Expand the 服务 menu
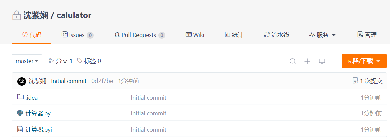This screenshot has height=140, width=390. pos(322,35)
